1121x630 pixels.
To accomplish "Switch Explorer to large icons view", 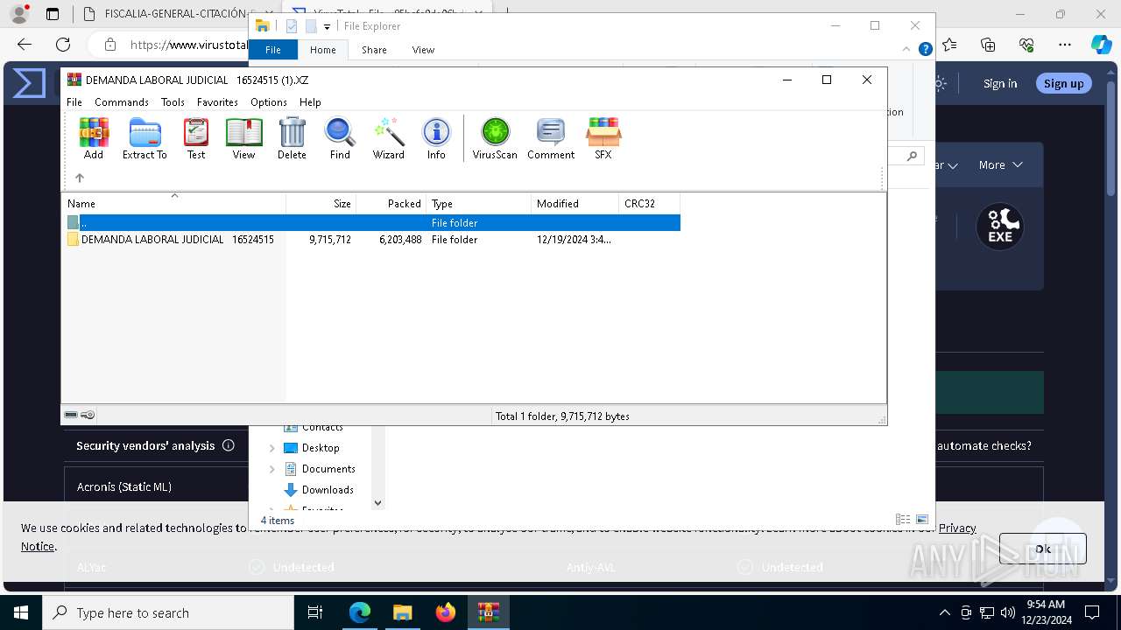I will [x=922, y=520].
